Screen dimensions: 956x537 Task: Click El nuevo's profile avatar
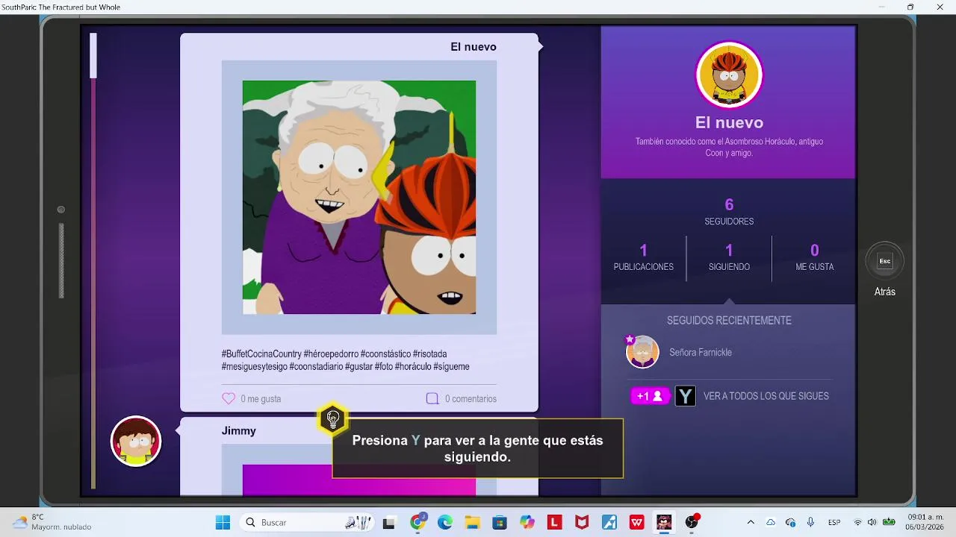pos(729,75)
